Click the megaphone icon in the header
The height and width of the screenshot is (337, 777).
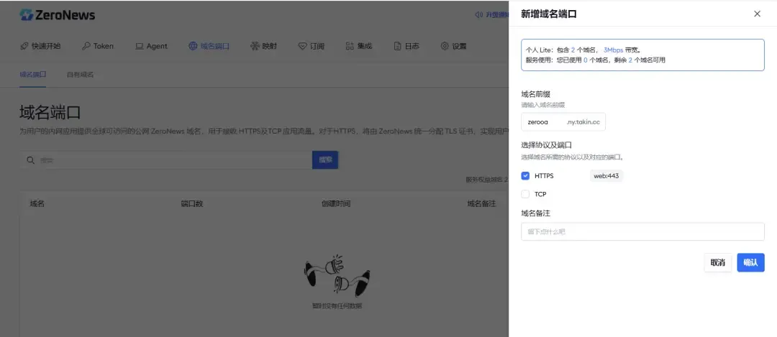478,15
